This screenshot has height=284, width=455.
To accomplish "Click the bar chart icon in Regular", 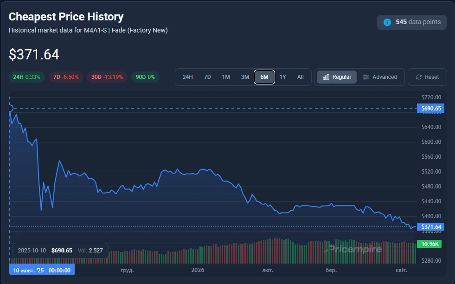I will coord(326,77).
